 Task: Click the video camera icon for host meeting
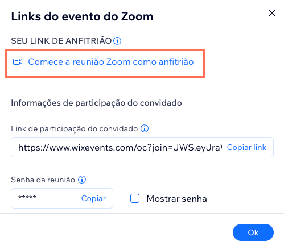18,62
